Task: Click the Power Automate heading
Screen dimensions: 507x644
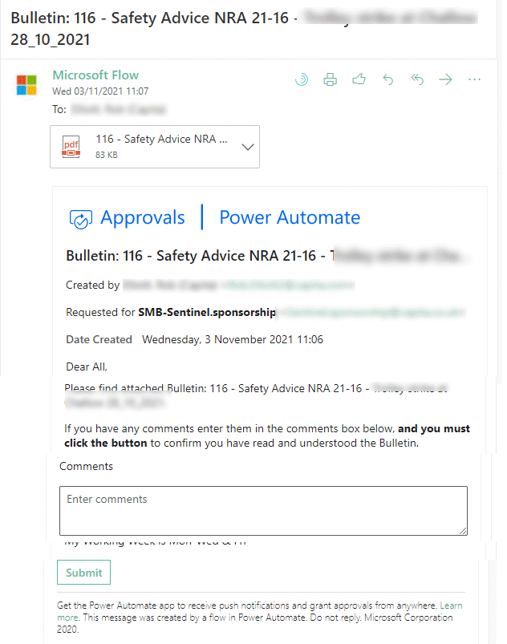Action: (290, 217)
